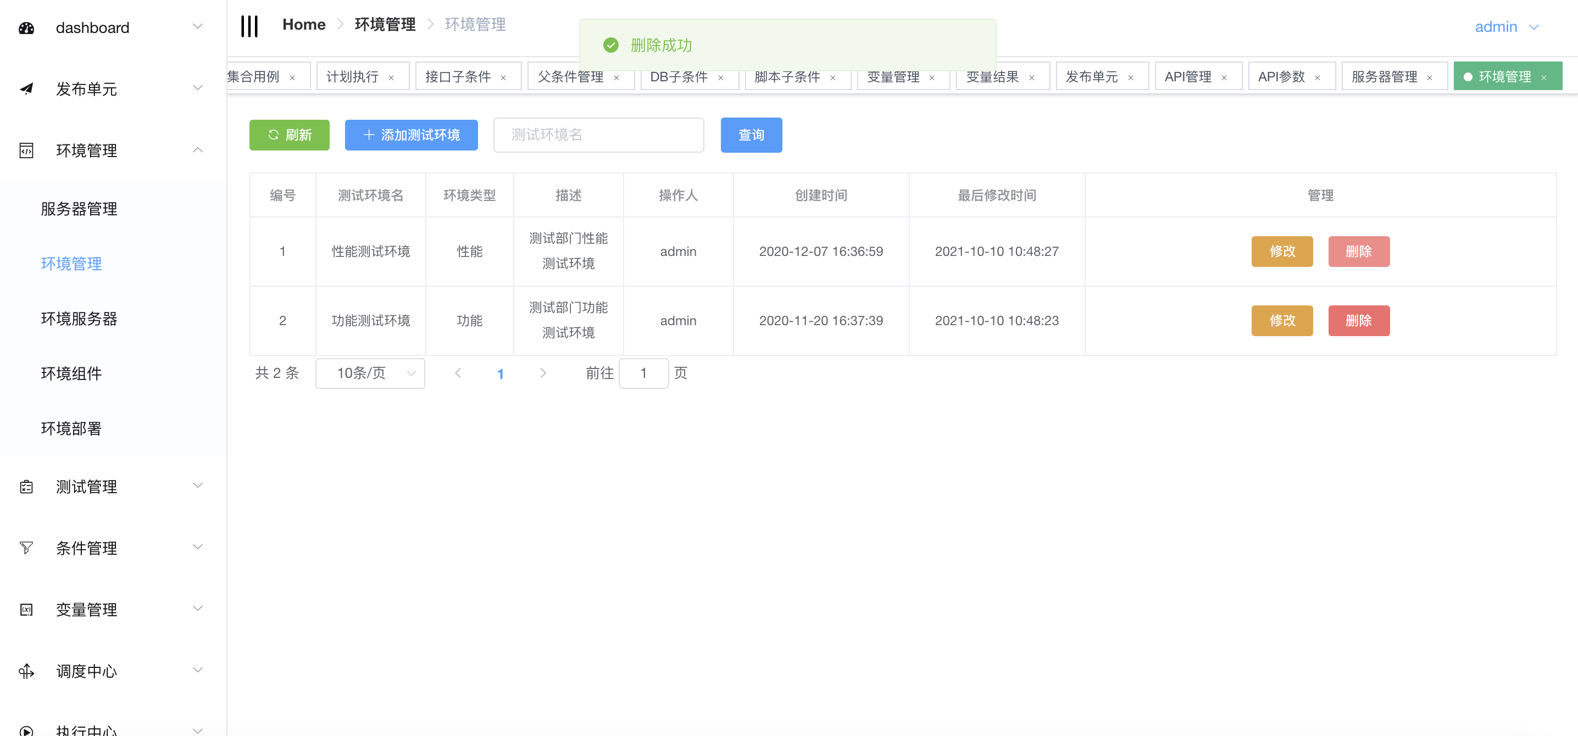Go to next page arrow
Screen dimensions: 1578x736
click(x=543, y=373)
